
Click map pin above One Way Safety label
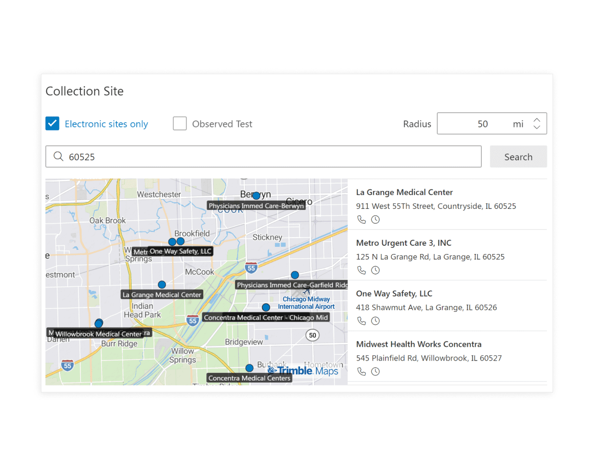point(181,241)
